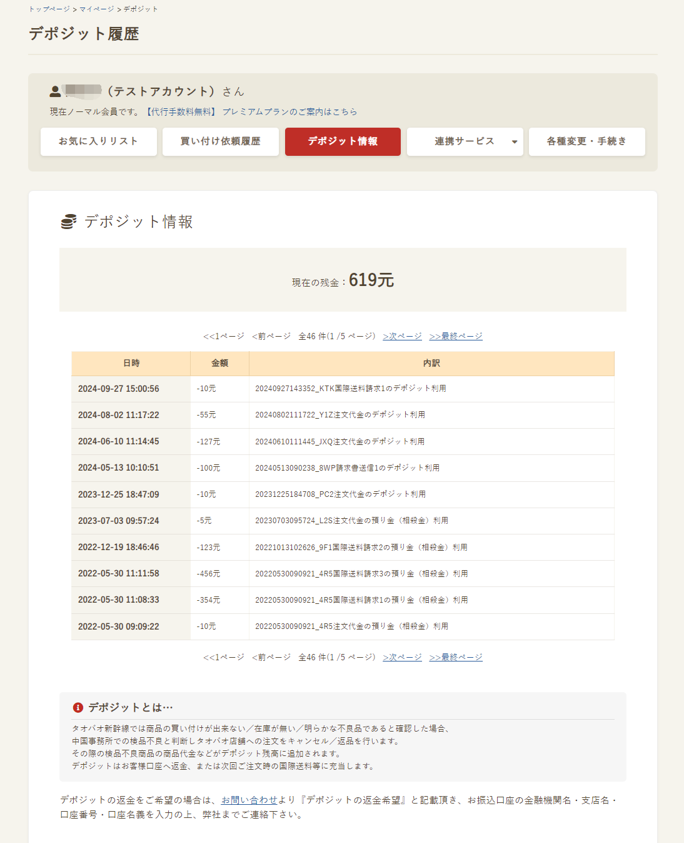Select the デポジット情報 red navigation button
The image size is (684, 843).
pos(343,141)
